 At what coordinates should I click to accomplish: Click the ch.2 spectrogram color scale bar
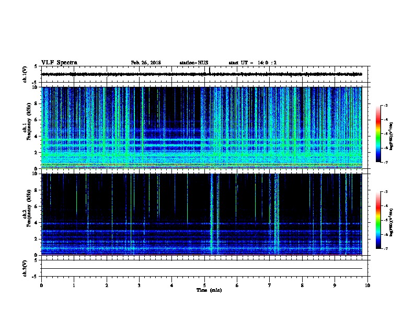pos(378,220)
